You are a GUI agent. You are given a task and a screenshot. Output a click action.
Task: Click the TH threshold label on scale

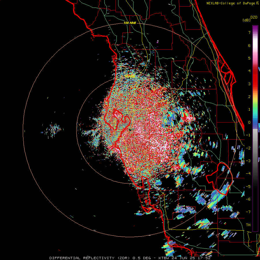[x=248, y=225]
